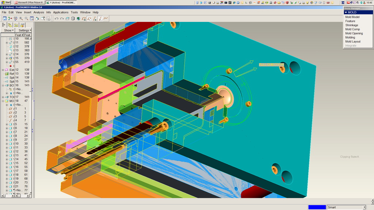Screen dimensions: 374x210
Task: Open the Layers stack toolbar icon
Action: 67,19
